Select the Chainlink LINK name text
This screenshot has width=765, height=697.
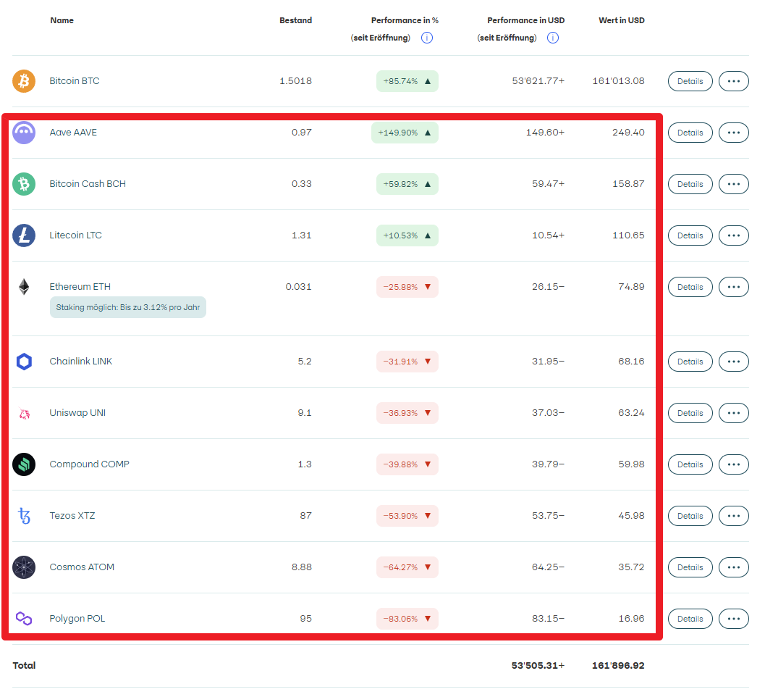coord(81,362)
